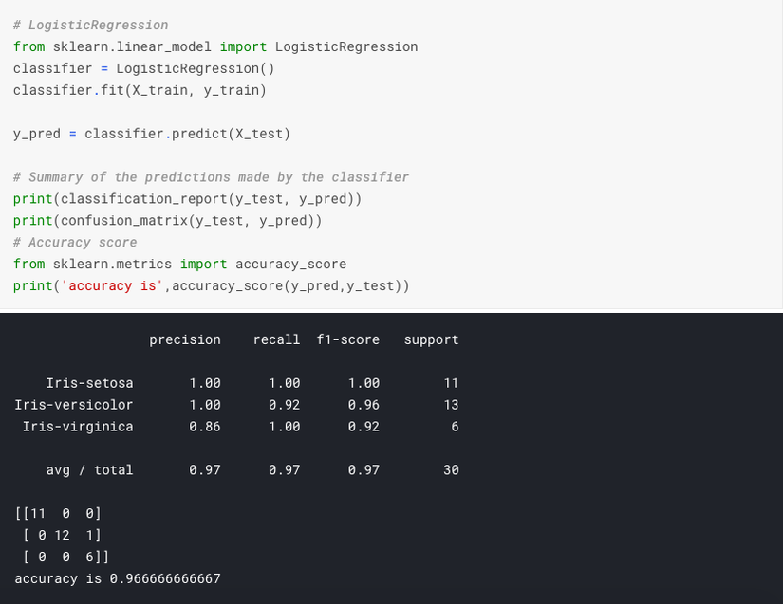
Task: Click the print(confusion_matrix...) line
Action: (167, 221)
